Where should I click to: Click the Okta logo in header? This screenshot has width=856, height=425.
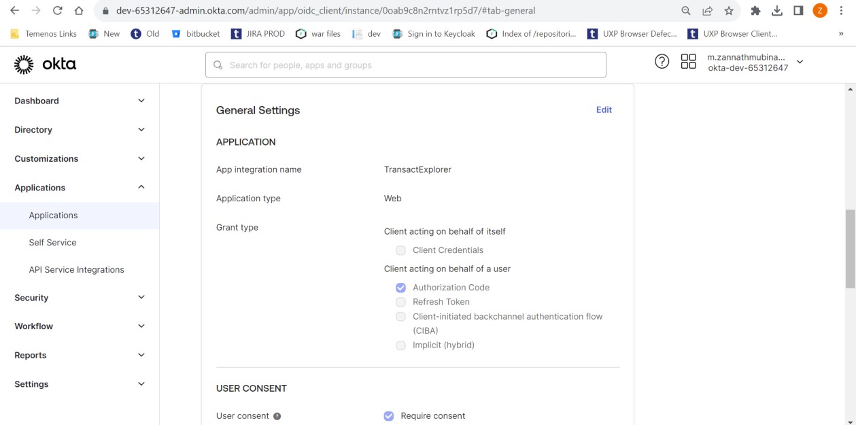[45, 65]
